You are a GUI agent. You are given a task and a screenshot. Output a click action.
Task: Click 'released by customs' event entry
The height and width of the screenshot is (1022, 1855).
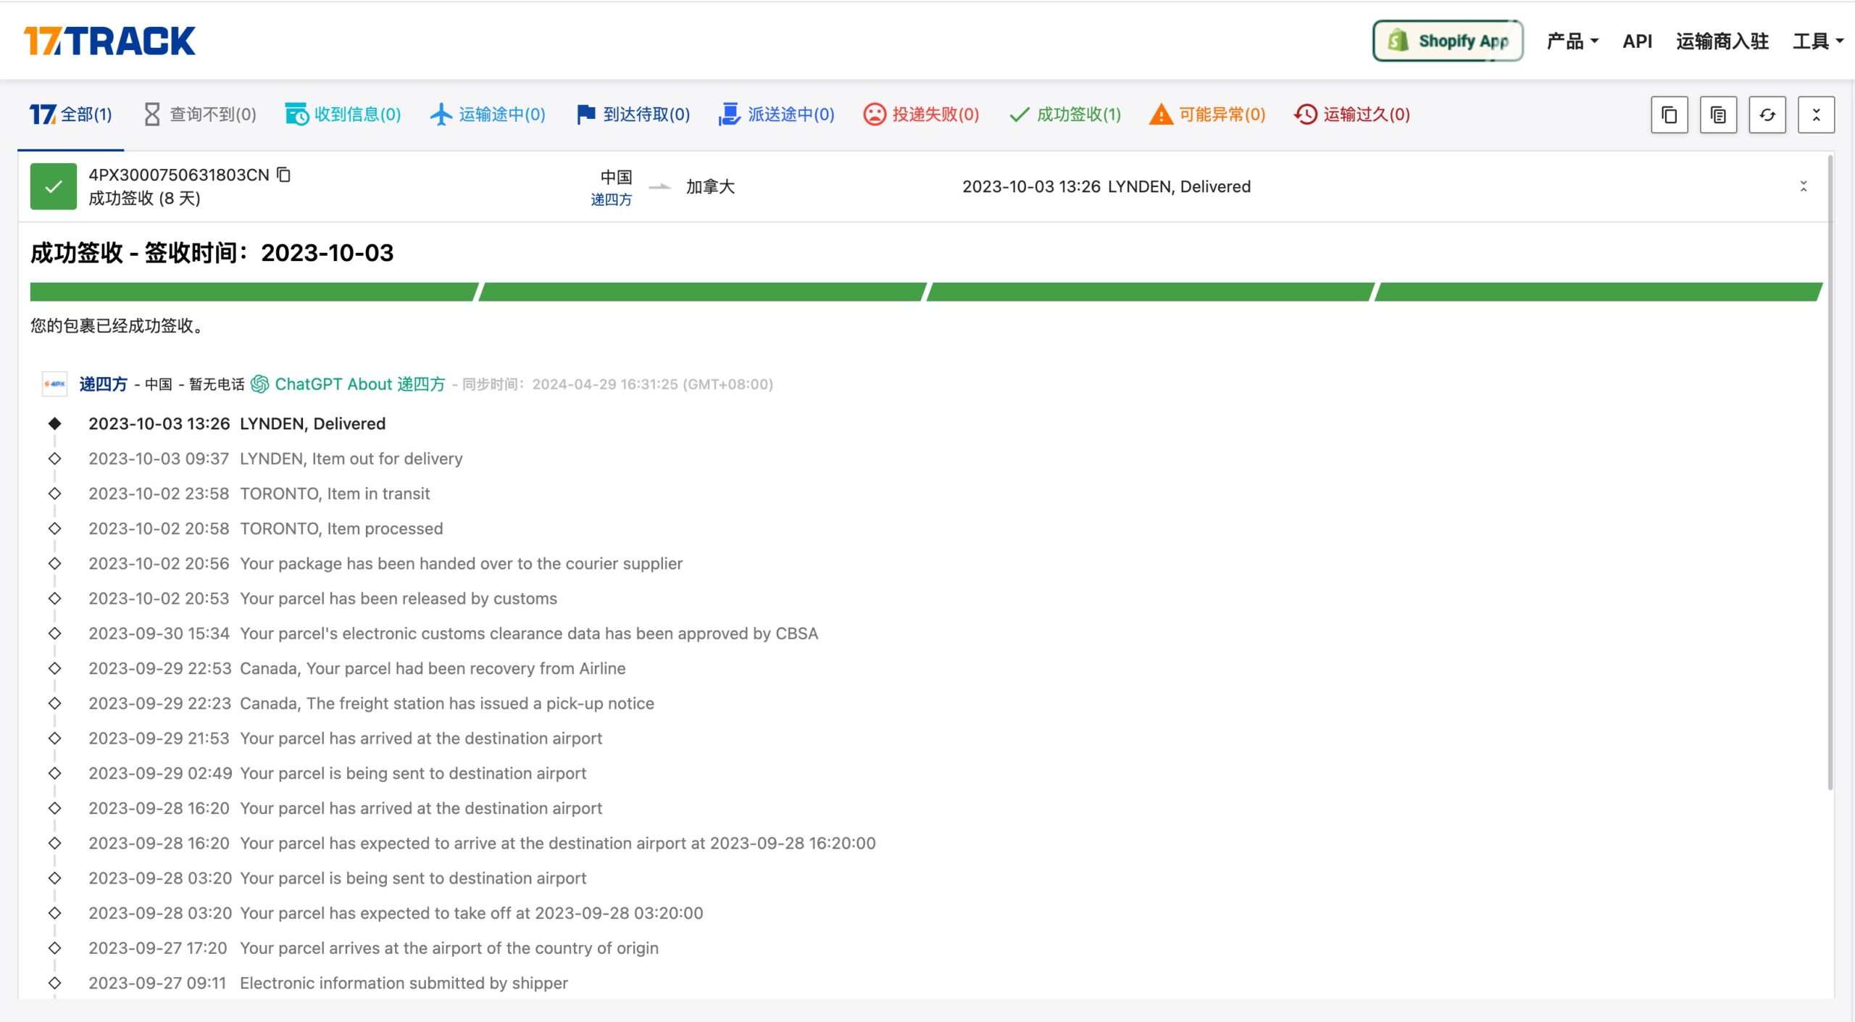[399, 599]
